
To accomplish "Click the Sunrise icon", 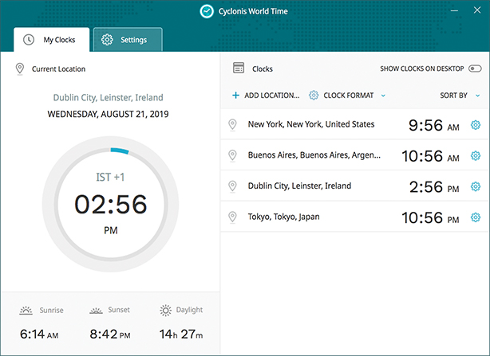I will click(x=26, y=310).
